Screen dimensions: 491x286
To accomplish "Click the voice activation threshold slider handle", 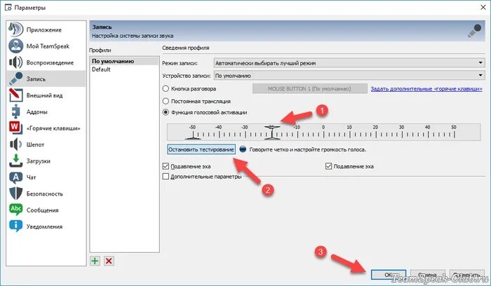I will coord(271,132).
